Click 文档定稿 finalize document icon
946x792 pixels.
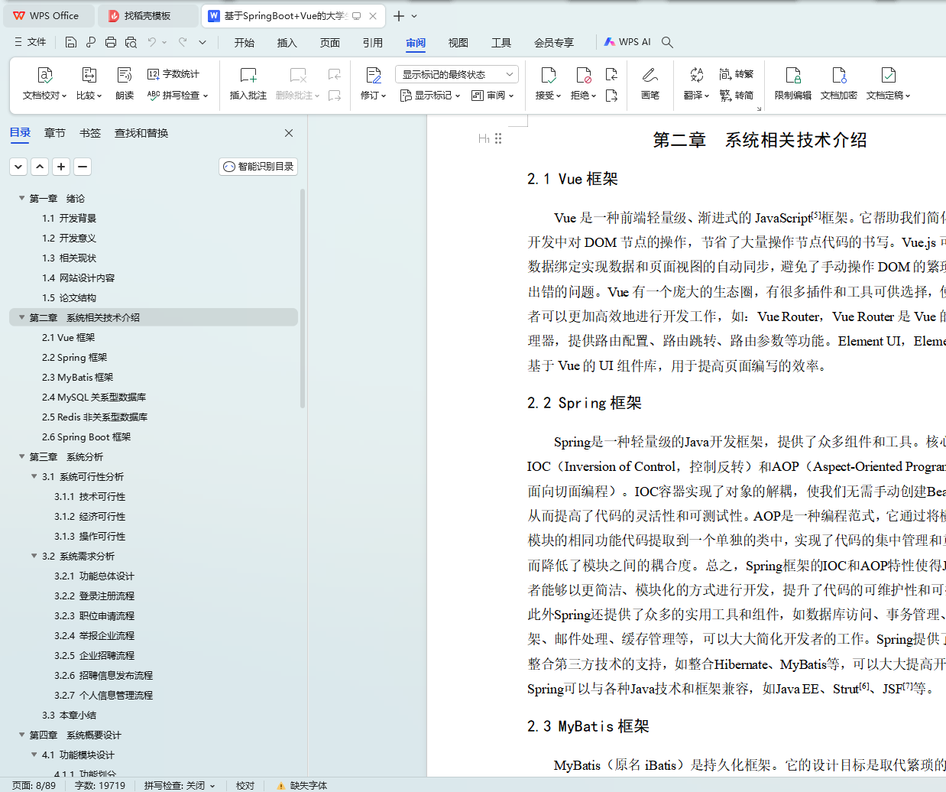point(888,75)
